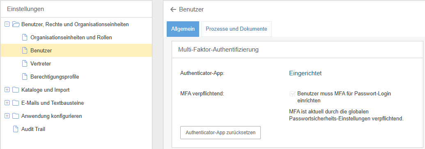Select Benutzer, Rechte und Organisationseinheiten label
Screen dimensions: 425x149
click(x=75, y=24)
